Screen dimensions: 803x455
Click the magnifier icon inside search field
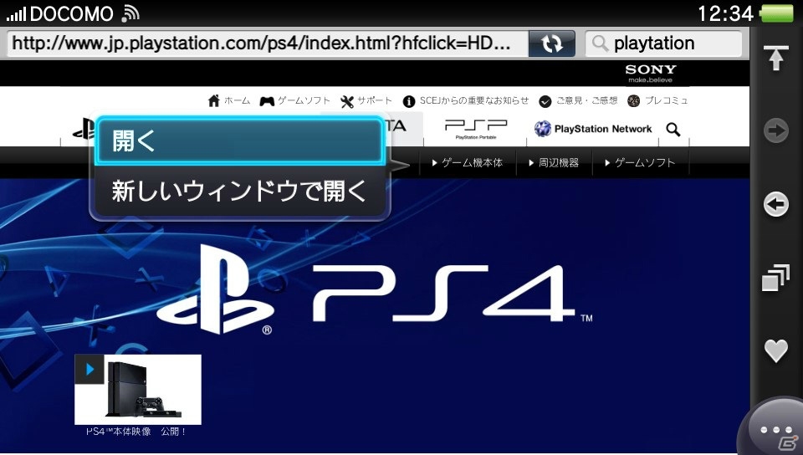point(600,43)
